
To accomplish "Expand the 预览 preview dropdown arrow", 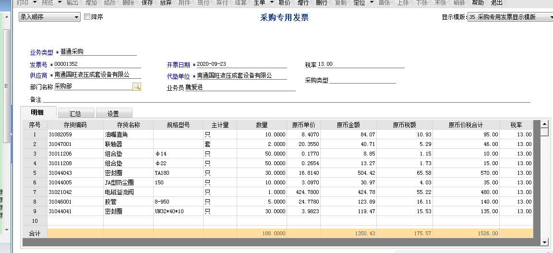I will coord(60,2).
